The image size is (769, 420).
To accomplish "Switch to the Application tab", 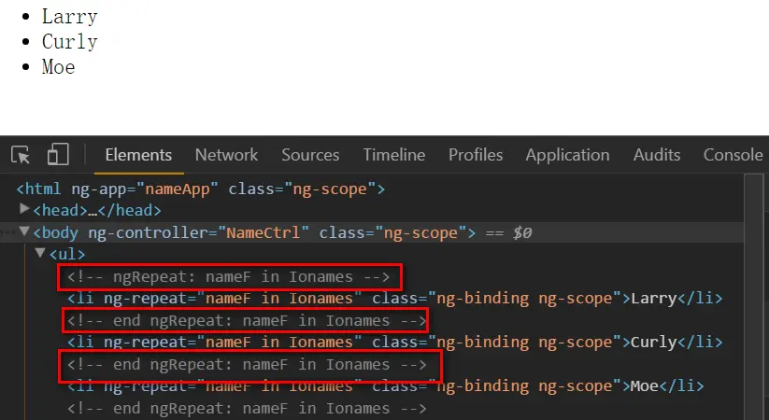I will tap(567, 155).
